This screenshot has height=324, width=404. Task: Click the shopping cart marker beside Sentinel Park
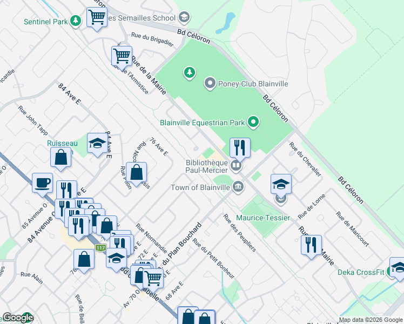(97, 17)
